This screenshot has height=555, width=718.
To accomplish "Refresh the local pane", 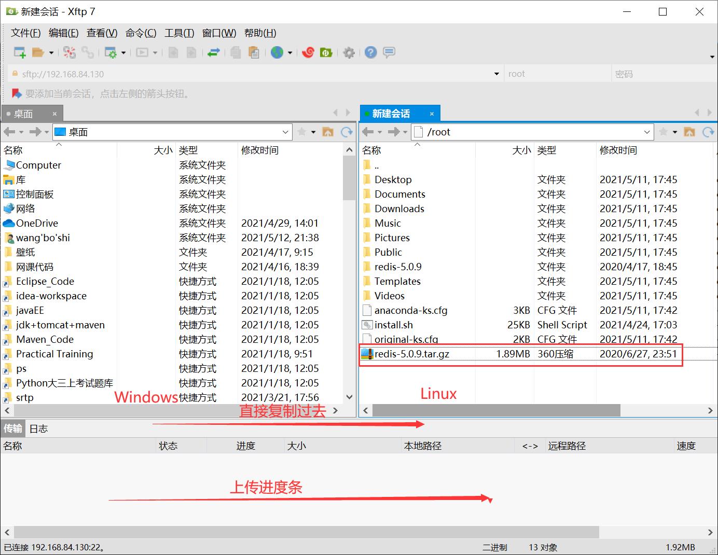I will [347, 132].
